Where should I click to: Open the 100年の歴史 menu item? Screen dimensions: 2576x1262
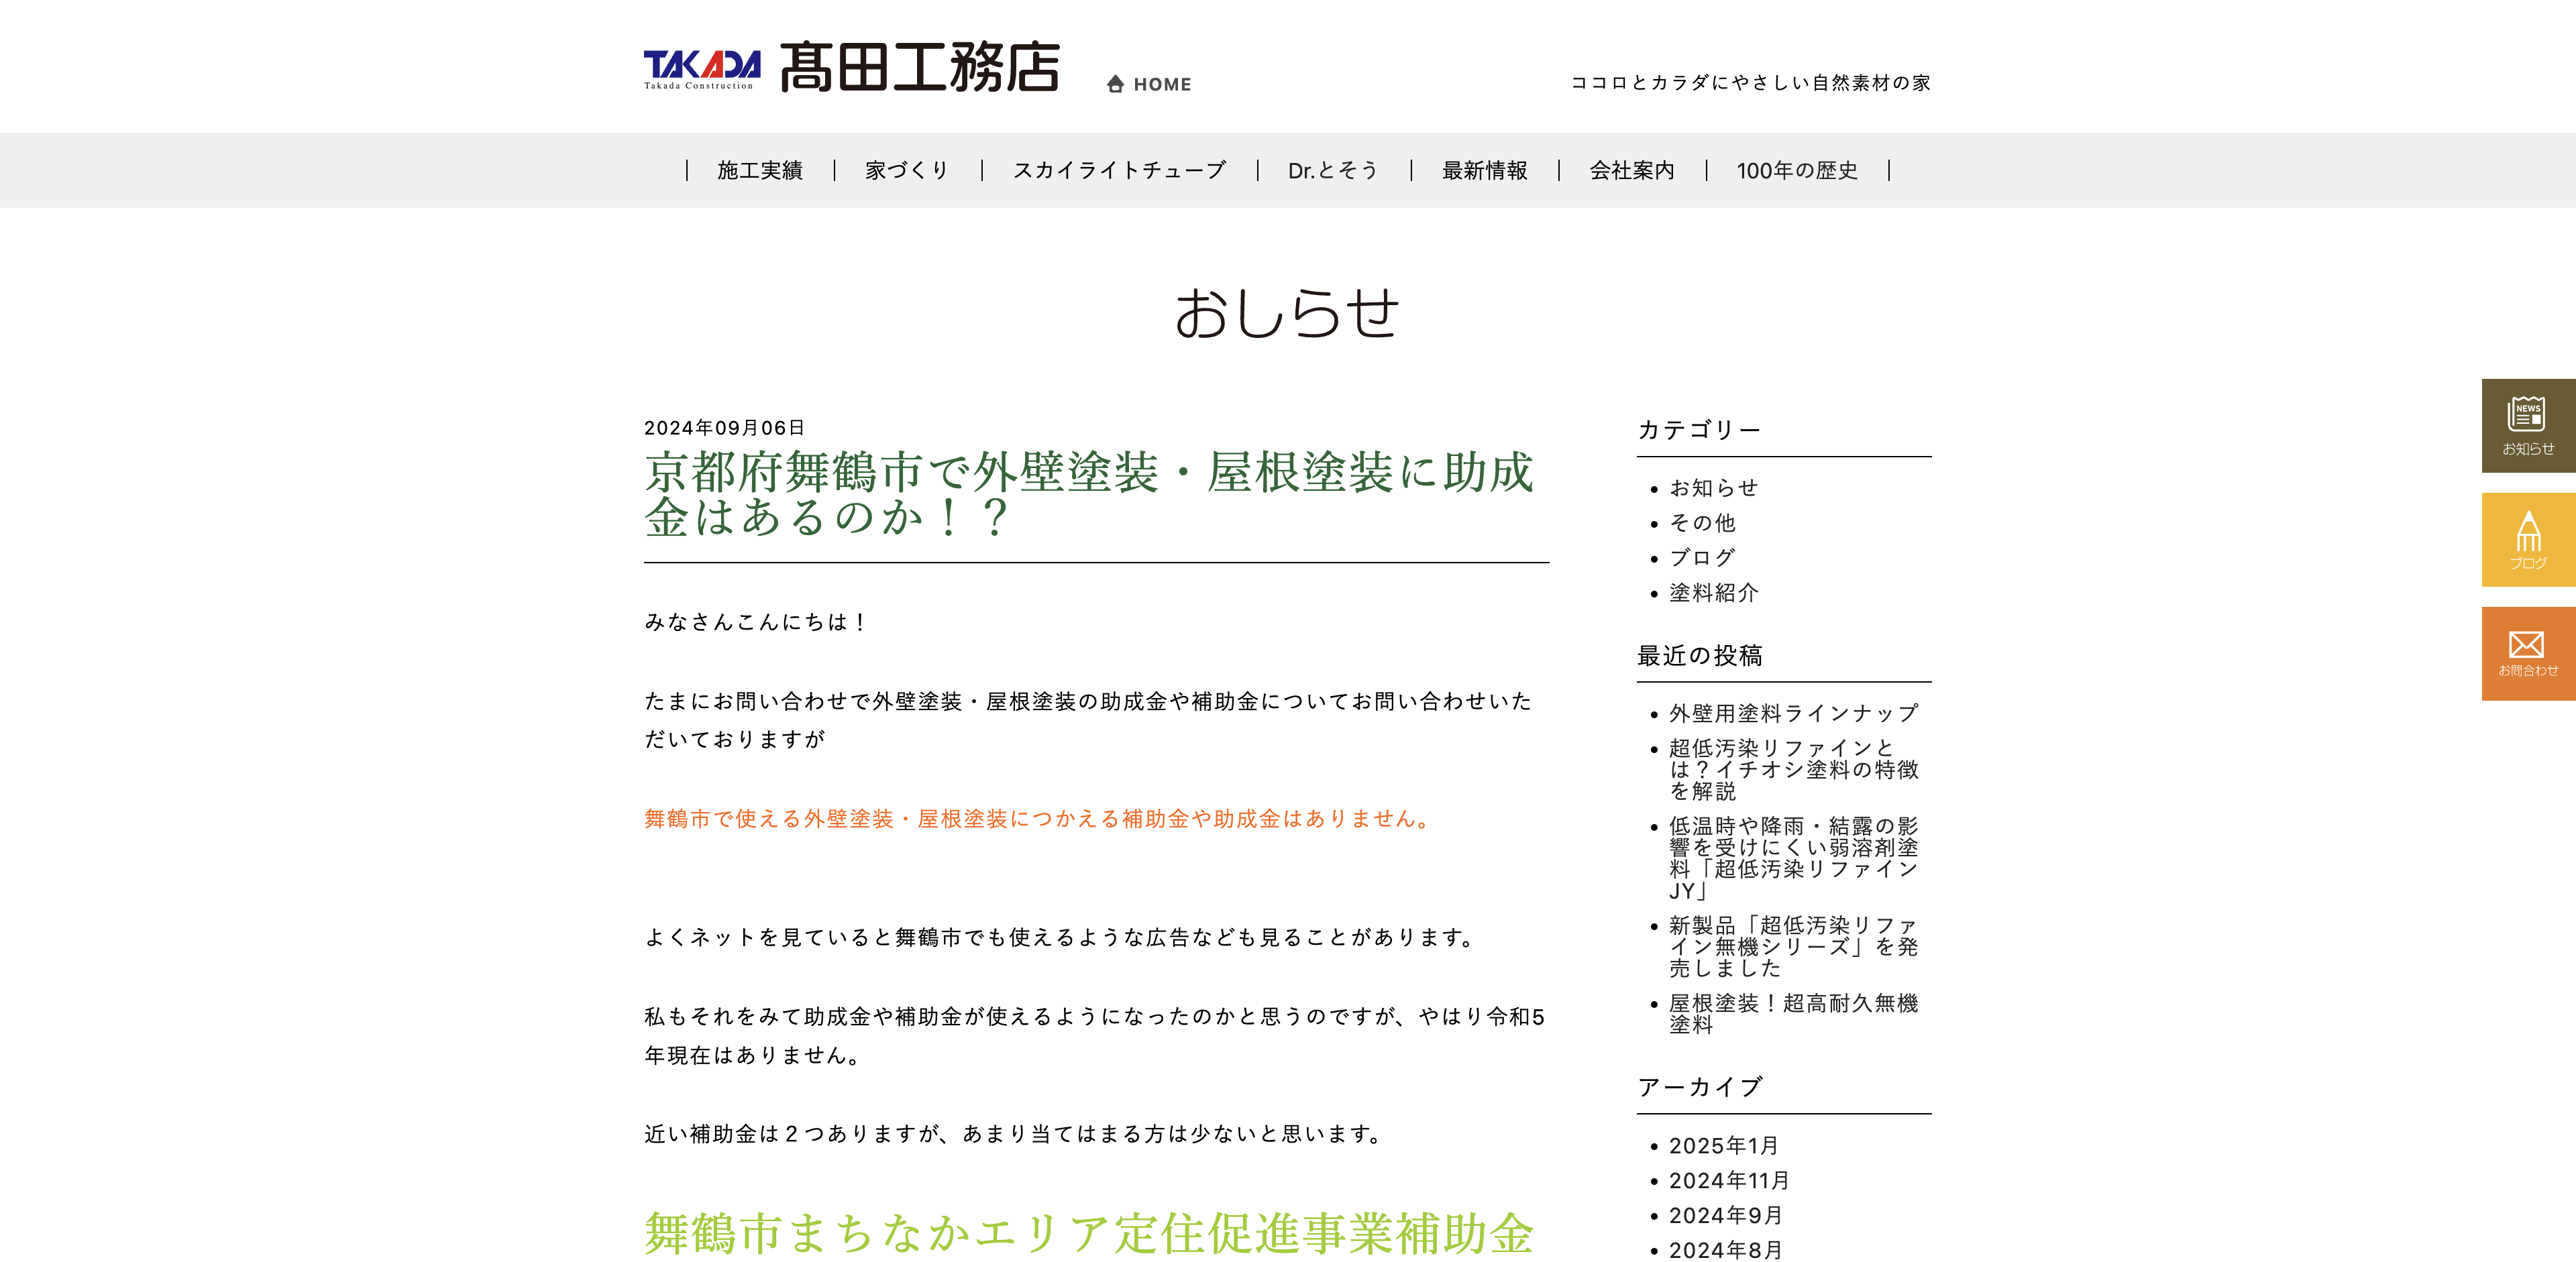pyautogui.click(x=1797, y=171)
